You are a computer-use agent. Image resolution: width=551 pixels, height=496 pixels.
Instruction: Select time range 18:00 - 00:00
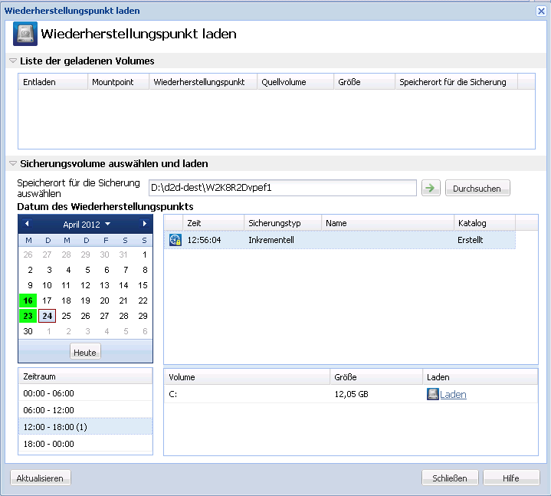(x=85, y=444)
